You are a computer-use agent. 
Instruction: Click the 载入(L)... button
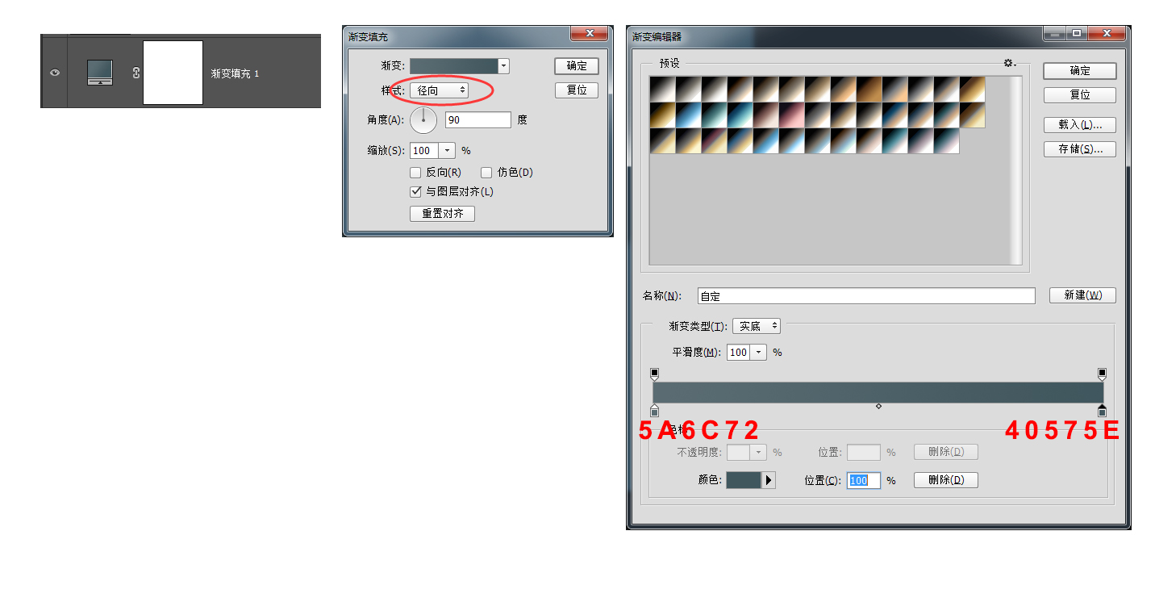pos(1080,125)
